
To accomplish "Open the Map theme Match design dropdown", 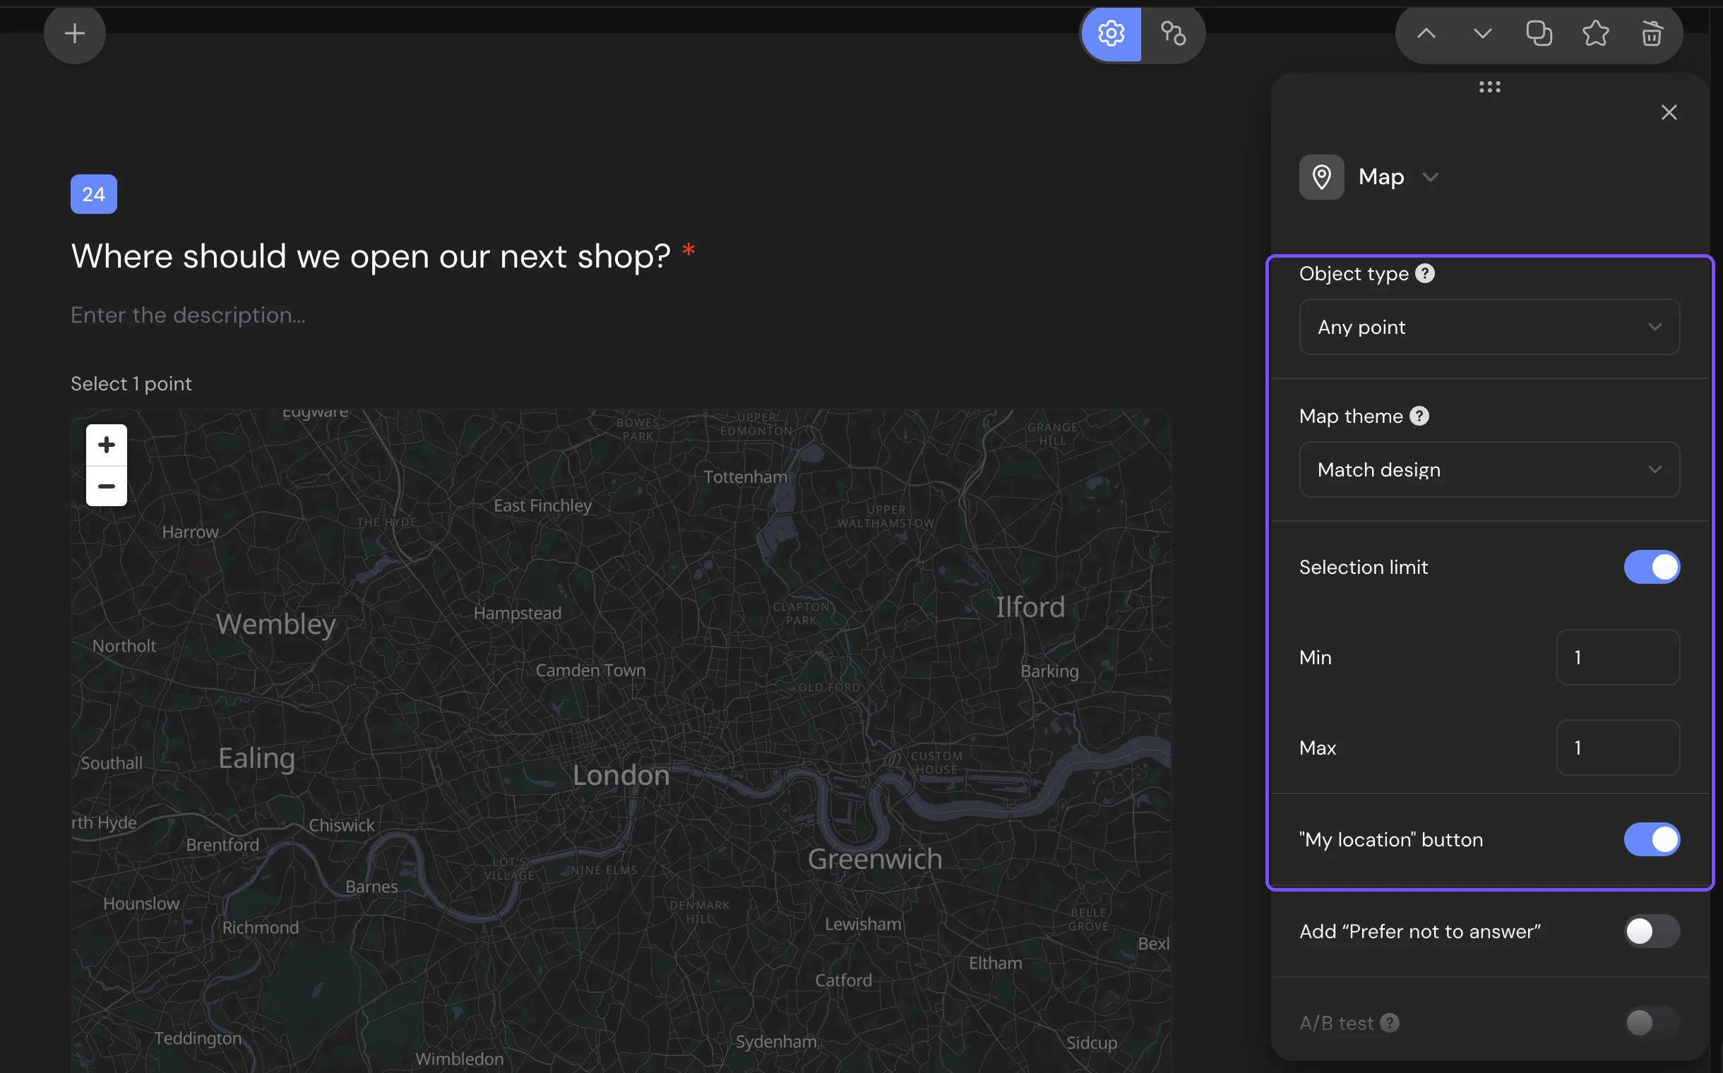I will click(1489, 470).
